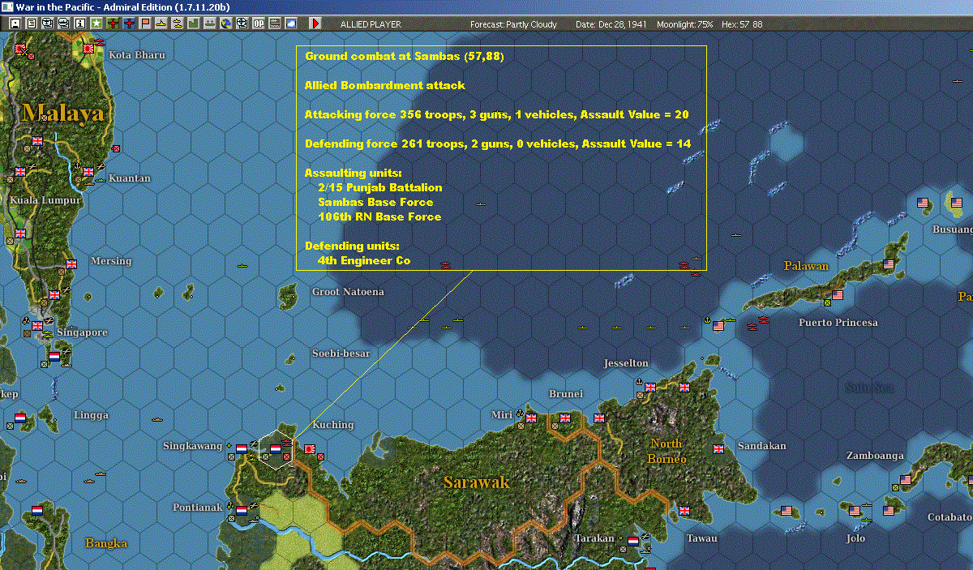Open the document list report icon

pos(32,24)
